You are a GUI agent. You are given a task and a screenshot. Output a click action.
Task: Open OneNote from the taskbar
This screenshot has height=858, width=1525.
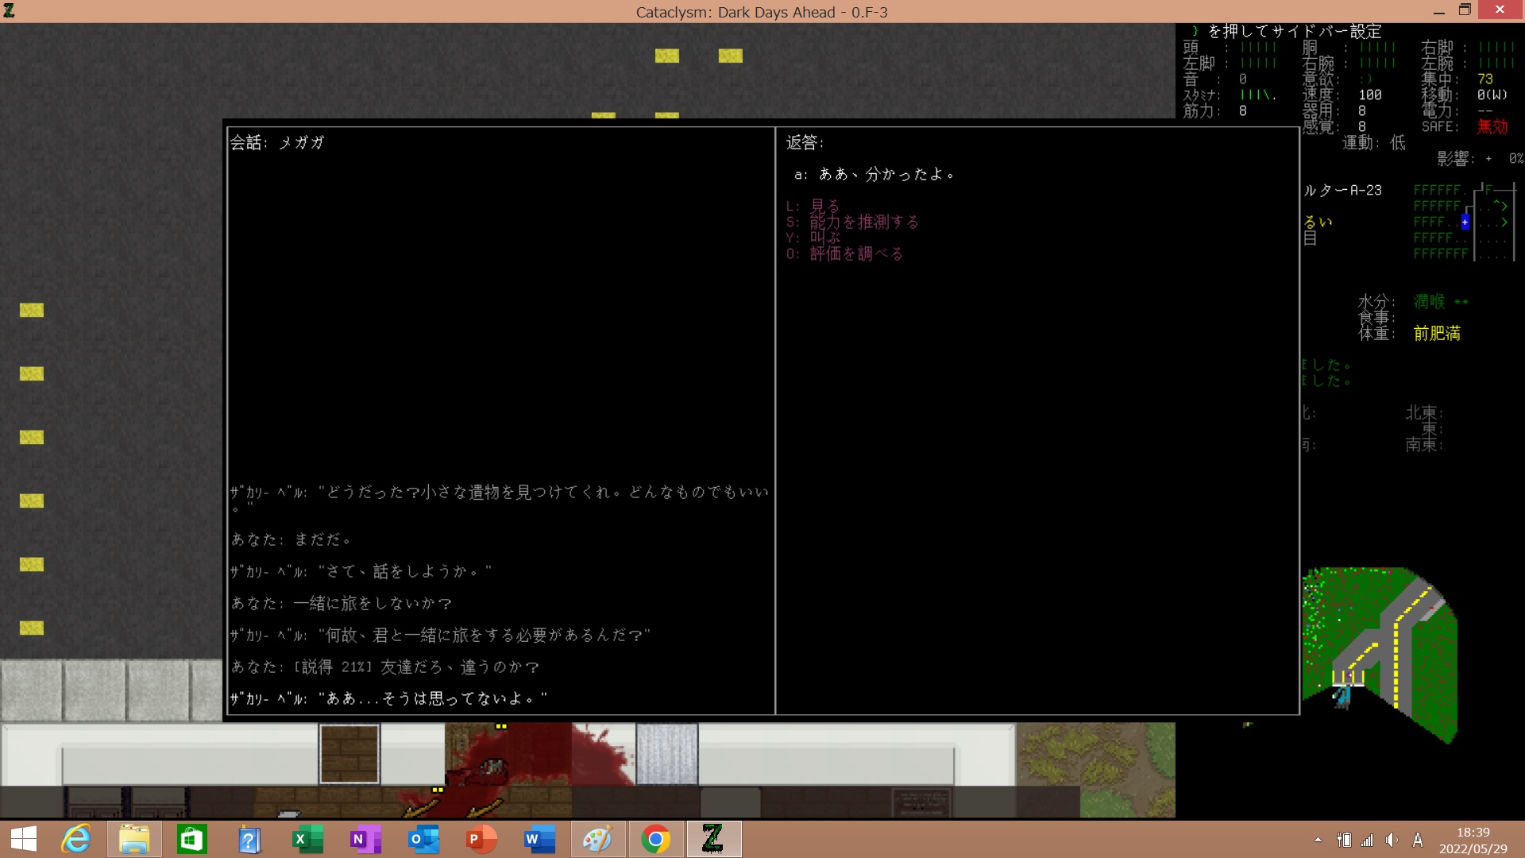point(365,839)
